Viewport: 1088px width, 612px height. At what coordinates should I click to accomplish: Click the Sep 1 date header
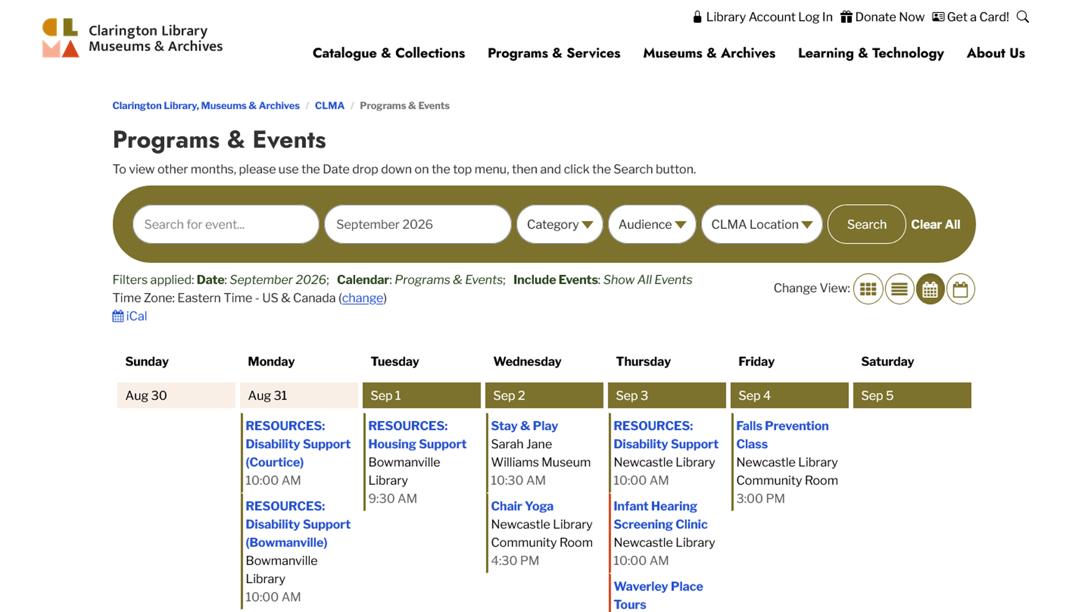(421, 396)
